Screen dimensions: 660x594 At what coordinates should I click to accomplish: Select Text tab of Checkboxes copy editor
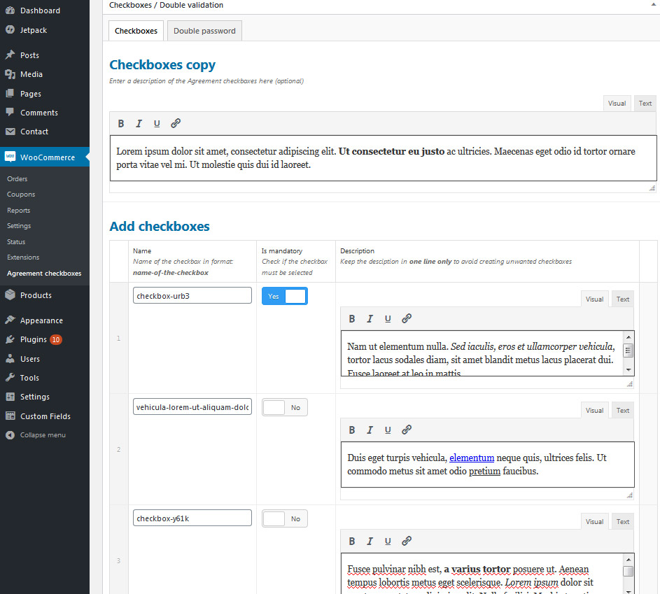pos(645,104)
